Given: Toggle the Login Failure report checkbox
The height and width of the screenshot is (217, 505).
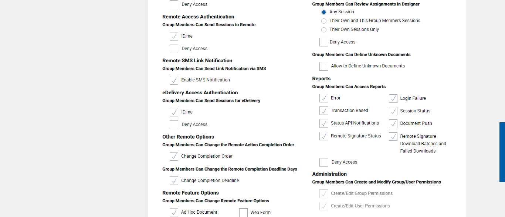Looking at the screenshot, I should coord(393,99).
